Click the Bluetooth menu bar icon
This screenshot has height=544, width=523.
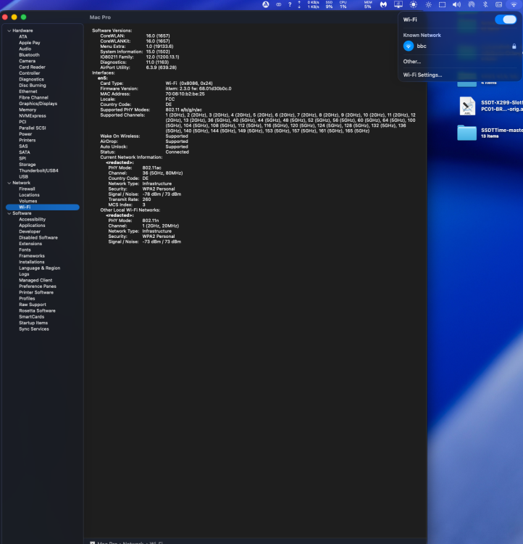(x=485, y=4)
